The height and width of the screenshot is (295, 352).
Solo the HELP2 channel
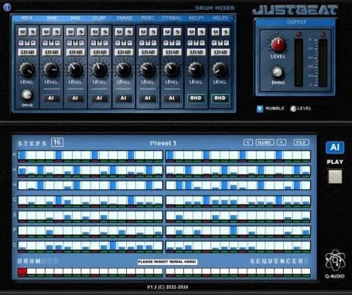(225, 32)
